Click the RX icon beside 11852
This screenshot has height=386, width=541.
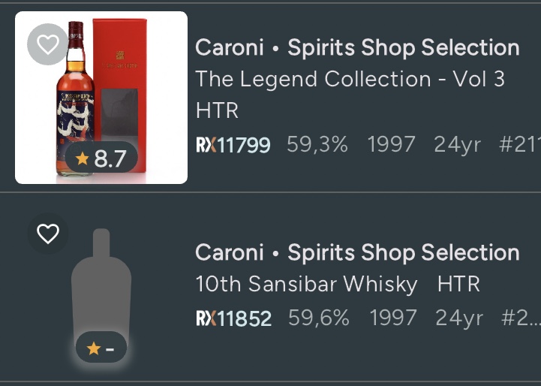(x=206, y=318)
